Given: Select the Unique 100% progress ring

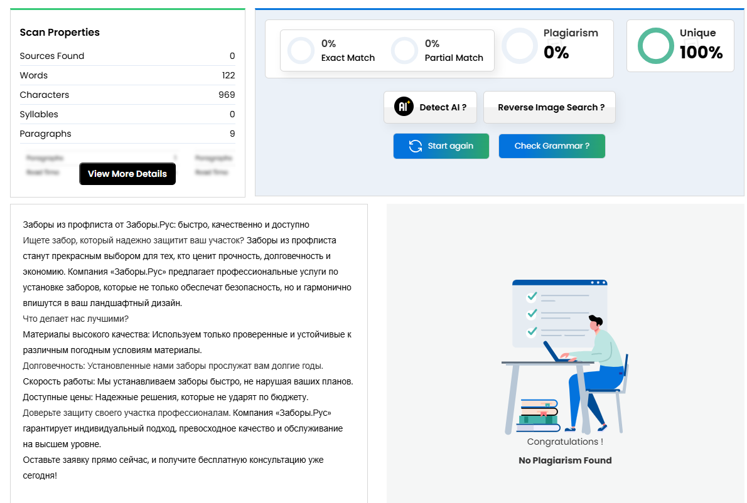Looking at the screenshot, I should click(x=655, y=45).
